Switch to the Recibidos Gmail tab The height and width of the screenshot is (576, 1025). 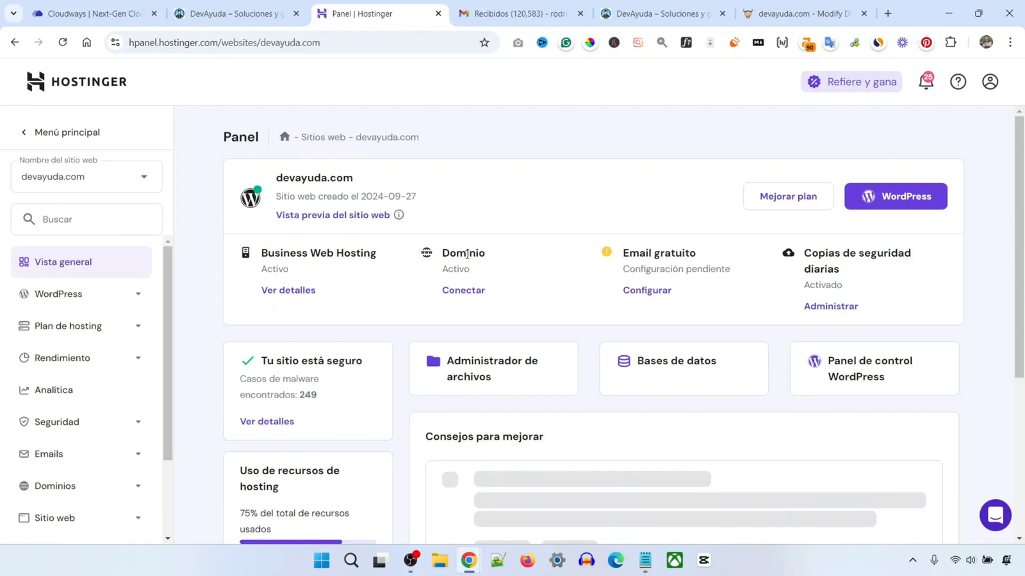click(x=516, y=13)
